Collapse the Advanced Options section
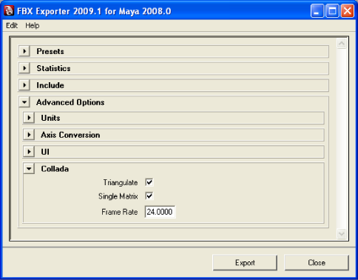 pyautogui.click(x=24, y=102)
